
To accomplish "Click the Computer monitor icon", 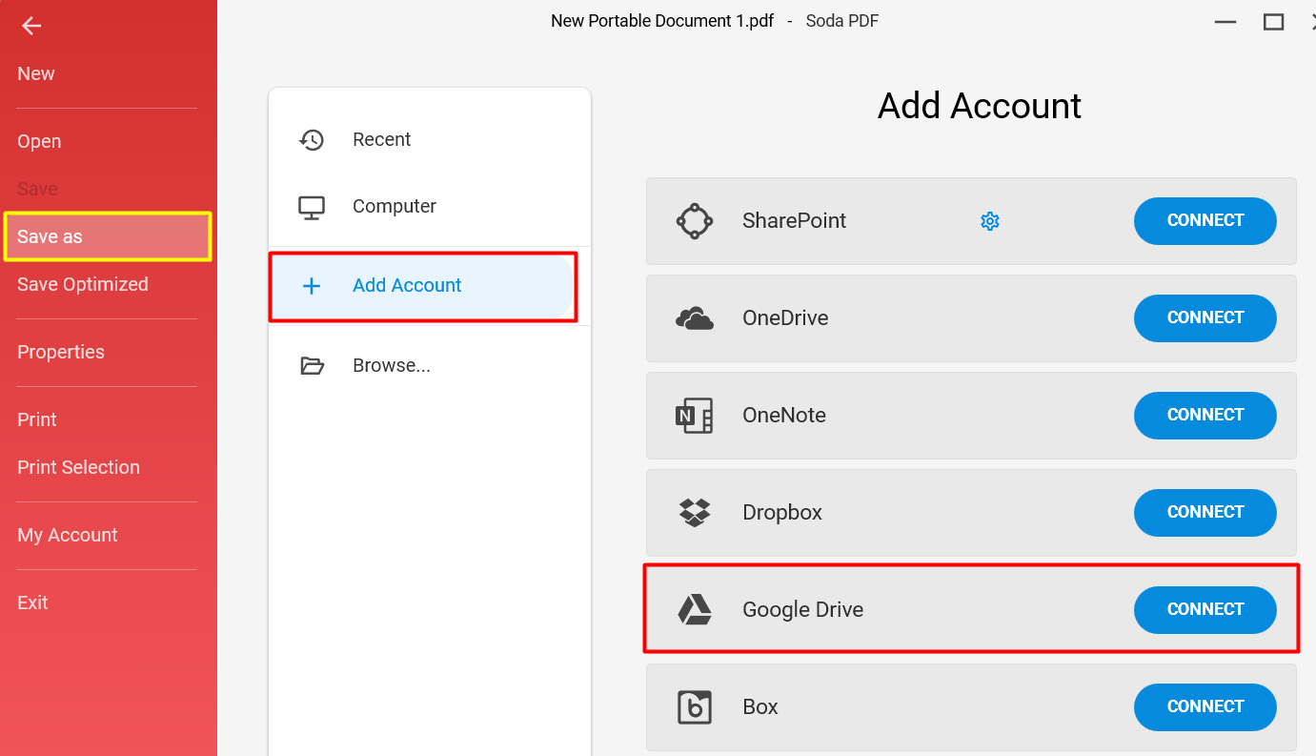I will [x=312, y=207].
